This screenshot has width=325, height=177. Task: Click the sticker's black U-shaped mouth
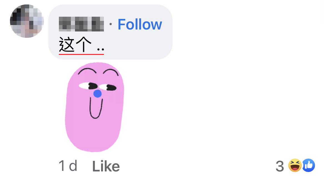[x=96, y=108]
